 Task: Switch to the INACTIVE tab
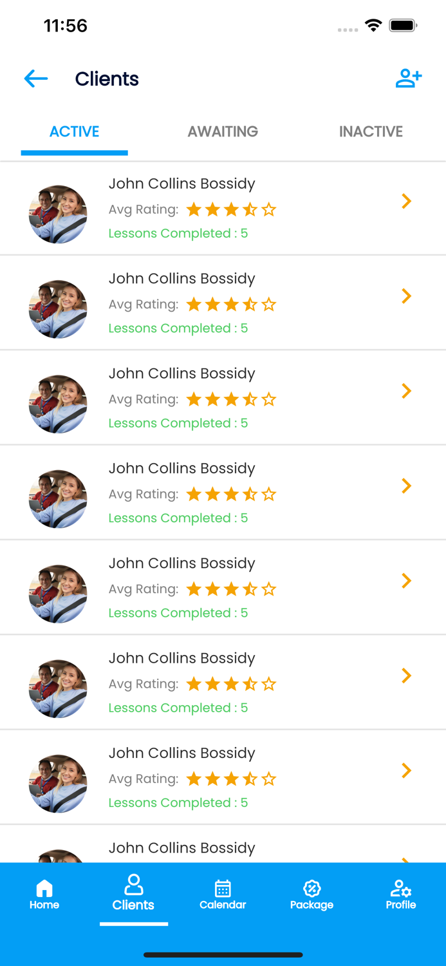click(371, 131)
